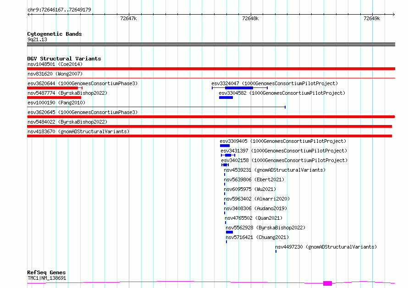Click the chr9:72646167..72649179 coordinates text
This screenshot has width=408, height=288.
(59, 10)
